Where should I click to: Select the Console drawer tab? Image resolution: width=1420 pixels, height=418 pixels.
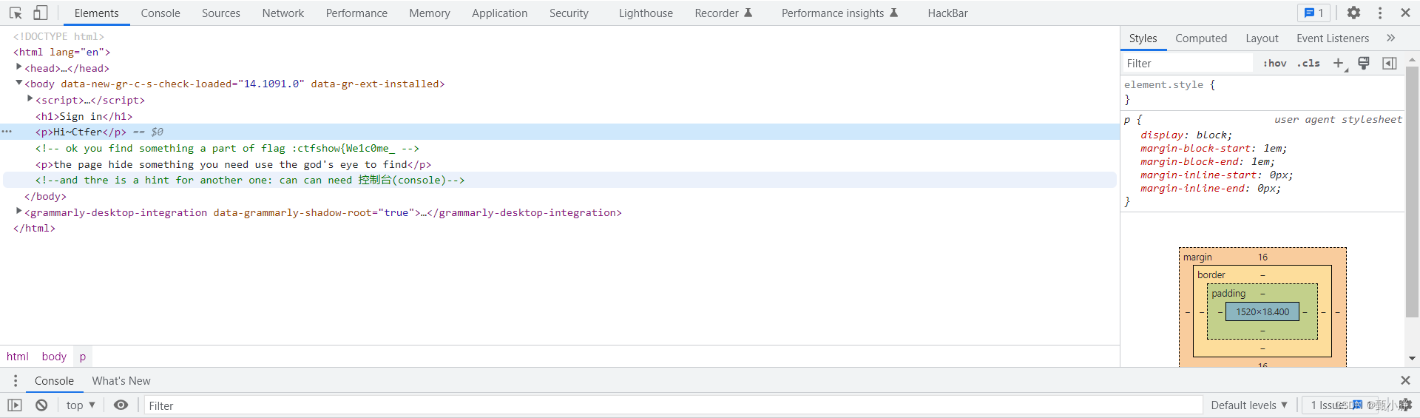coord(54,381)
